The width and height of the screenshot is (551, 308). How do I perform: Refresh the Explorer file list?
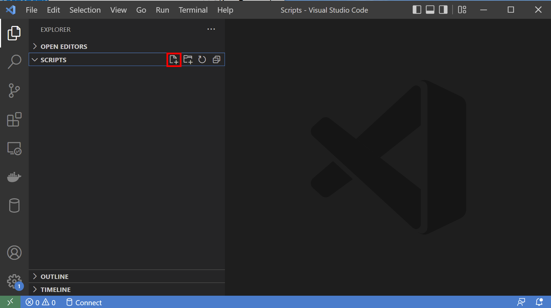click(202, 60)
